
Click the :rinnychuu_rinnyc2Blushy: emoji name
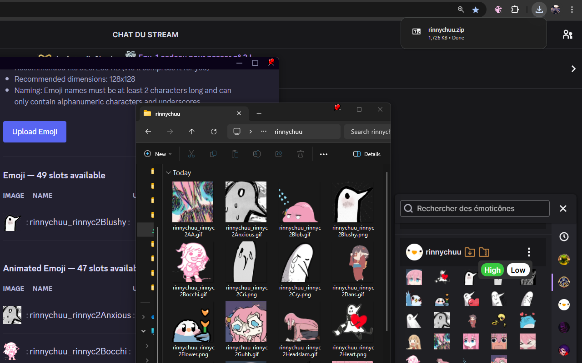78,222
